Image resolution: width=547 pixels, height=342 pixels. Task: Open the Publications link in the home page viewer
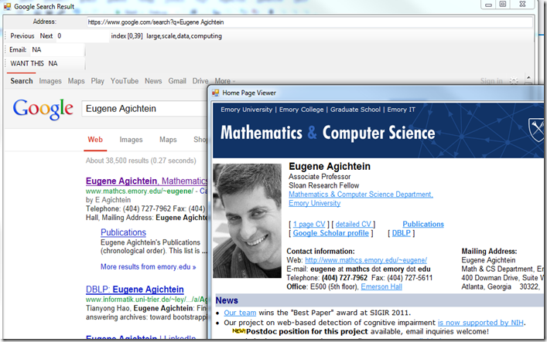[x=422, y=224]
